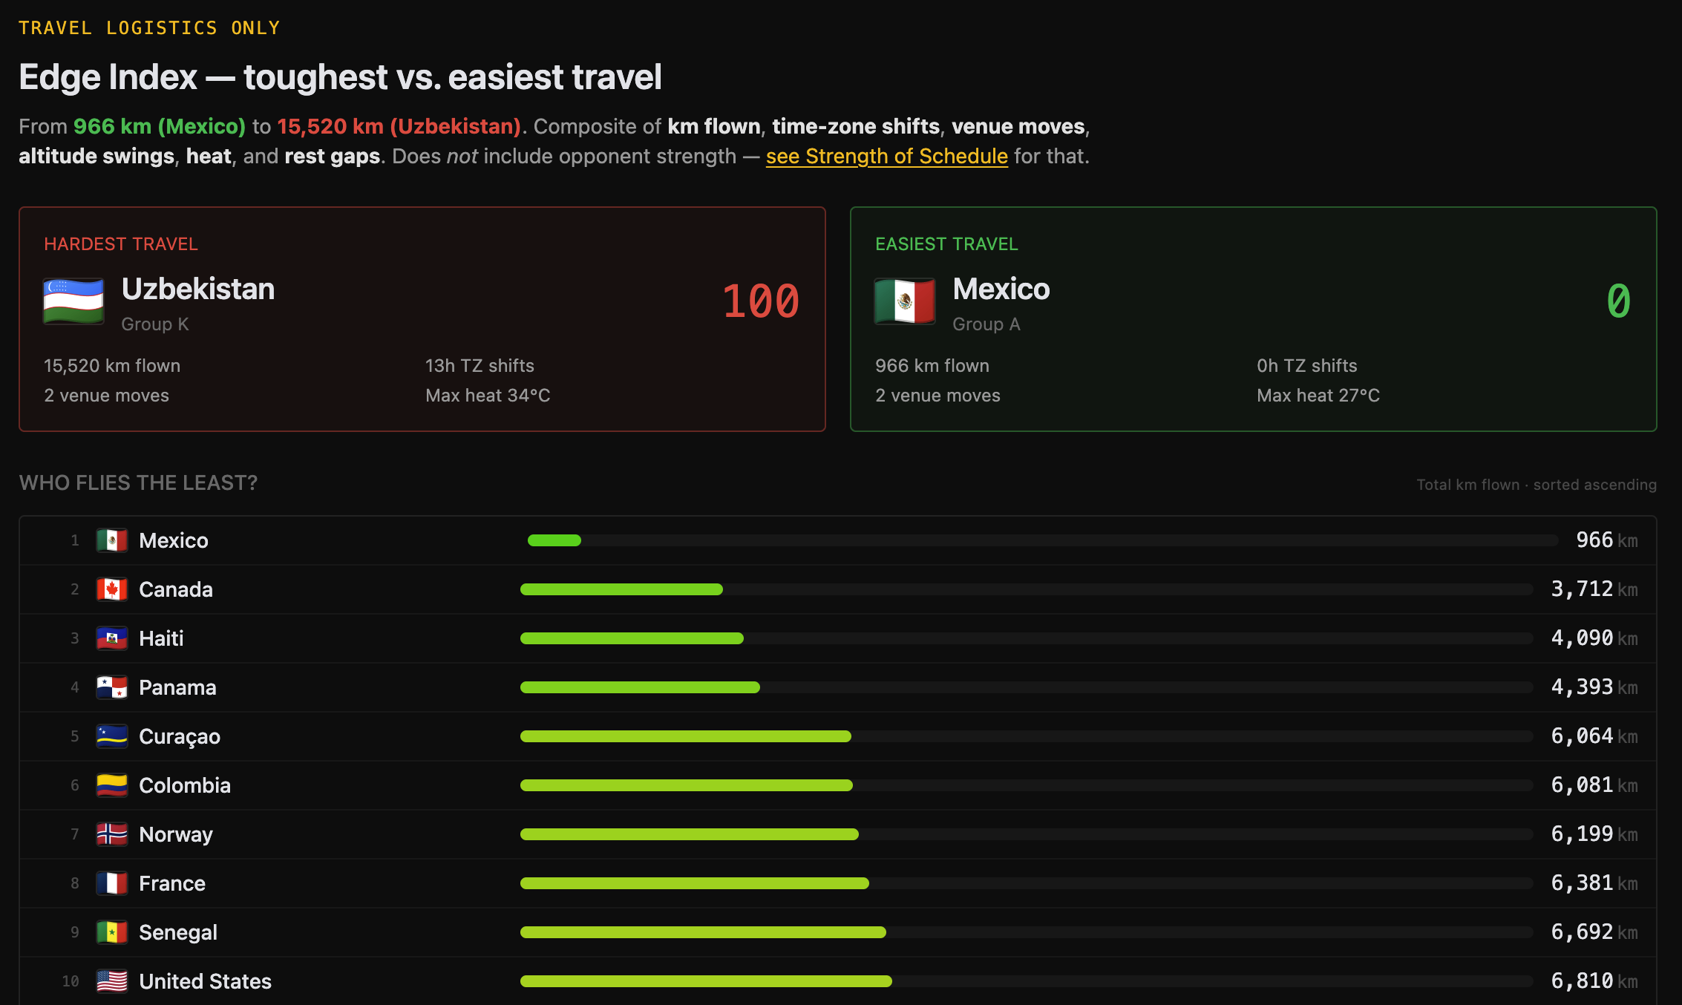Click the 6,692 km value
The height and width of the screenshot is (1005, 1682).
tap(1594, 932)
